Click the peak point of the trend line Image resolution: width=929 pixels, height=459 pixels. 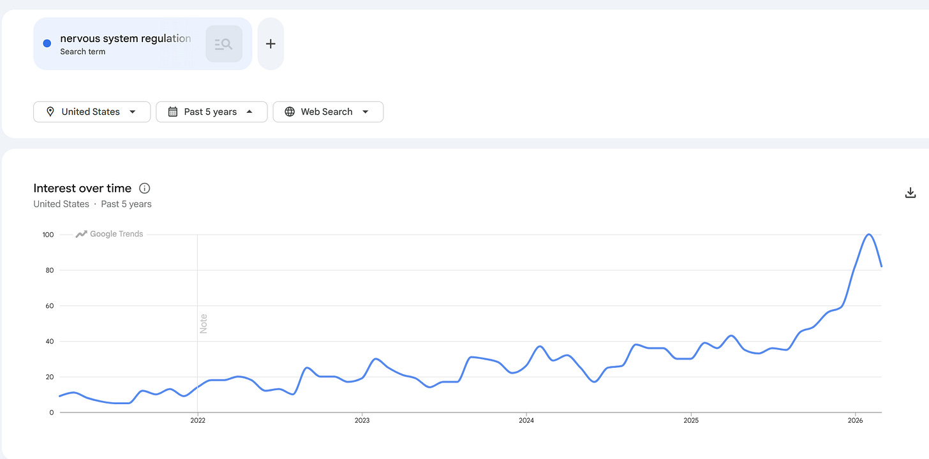(x=868, y=235)
